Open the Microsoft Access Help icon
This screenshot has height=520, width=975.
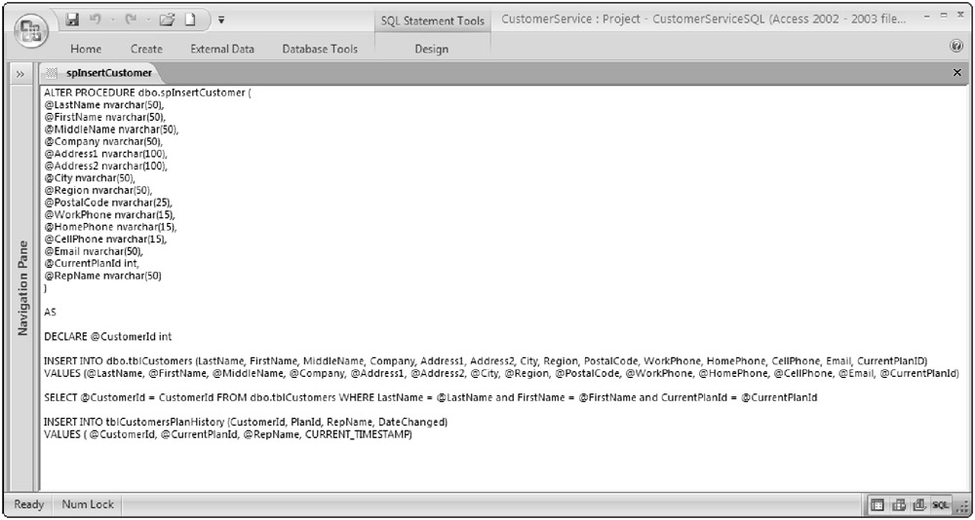pyautogui.click(x=957, y=48)
